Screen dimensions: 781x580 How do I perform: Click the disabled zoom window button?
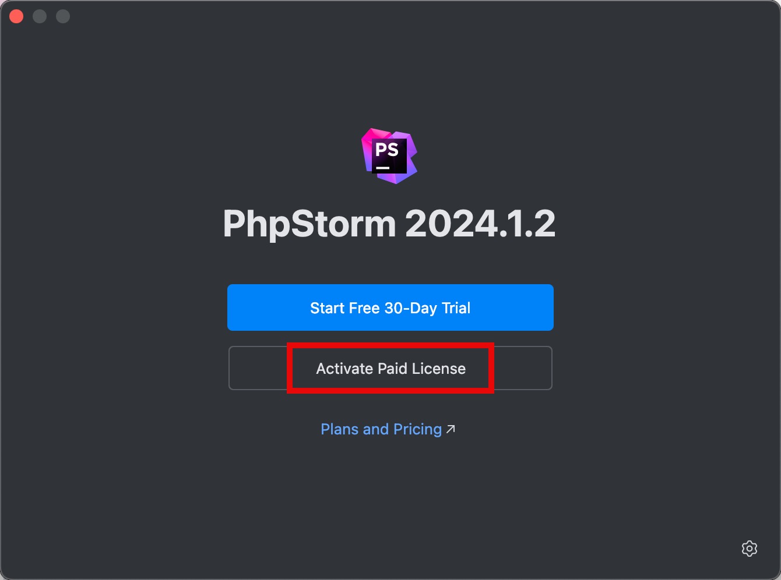click(x=63, y=16)
